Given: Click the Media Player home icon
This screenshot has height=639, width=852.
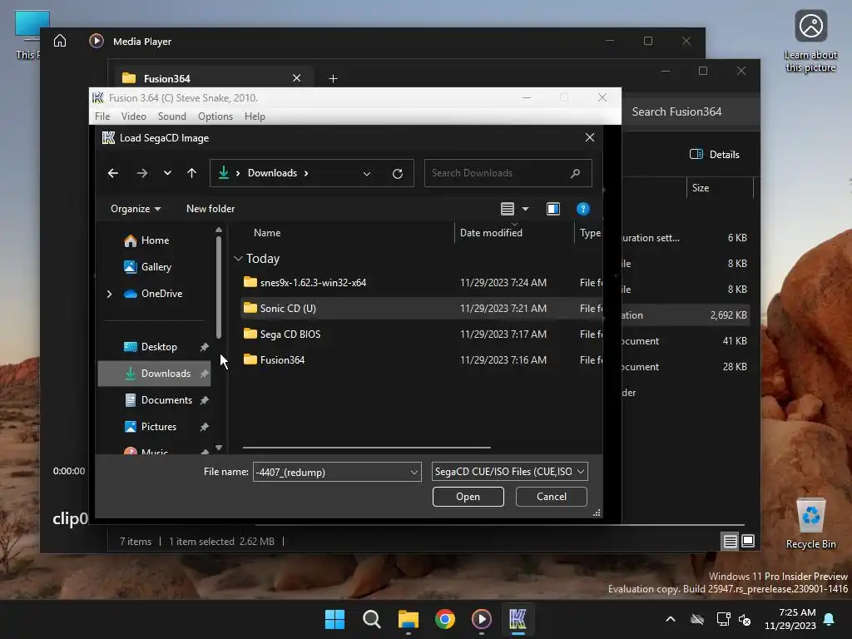Looking at the screenshot, I should pos(60,41).
